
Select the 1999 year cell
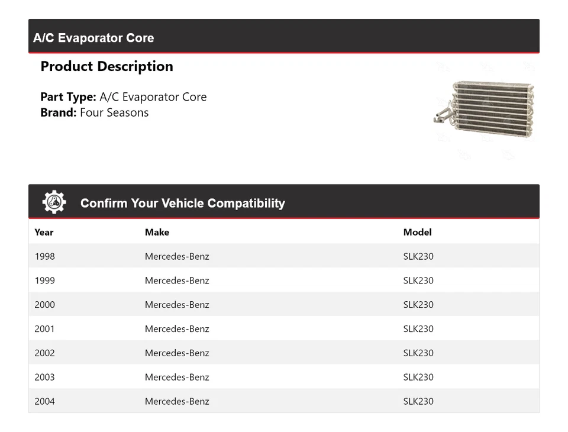44,281
